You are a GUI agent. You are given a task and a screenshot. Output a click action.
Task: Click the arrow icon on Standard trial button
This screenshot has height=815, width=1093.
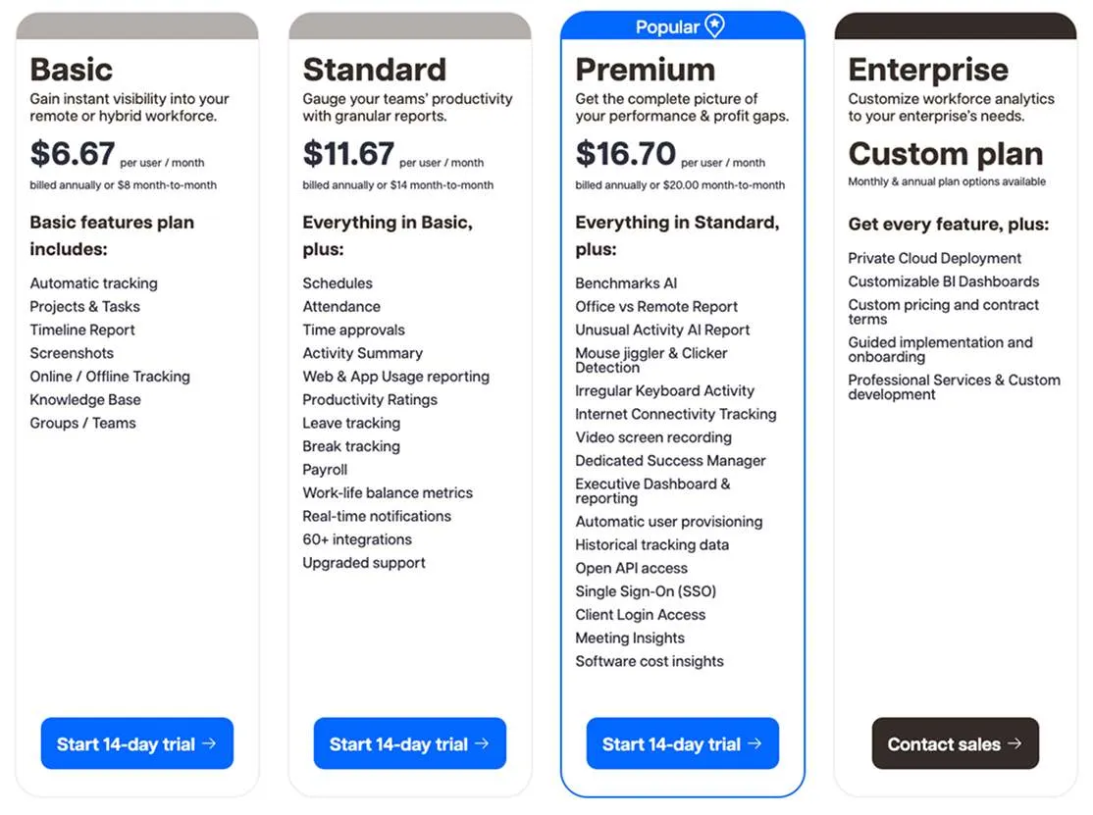tap(484, 743)
